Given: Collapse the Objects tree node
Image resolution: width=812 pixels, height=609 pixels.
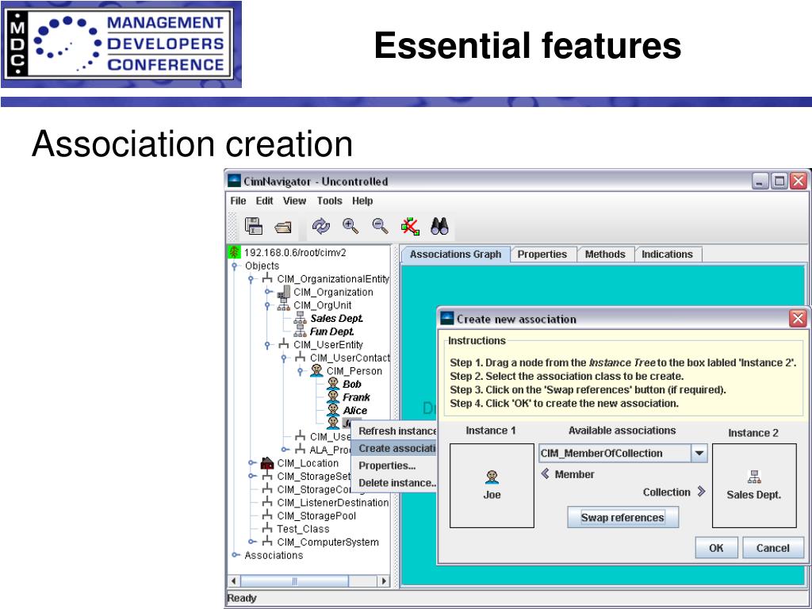Looking at the screenshot, I should coord(235,266).
